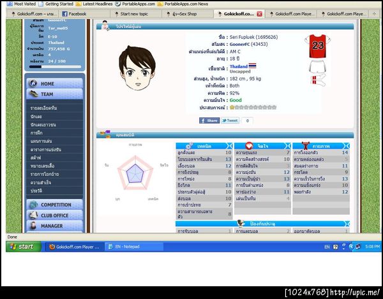The image size is (383, 299).
Task: Open the shirt numbers menu item
Action: (x=43, y=166)
